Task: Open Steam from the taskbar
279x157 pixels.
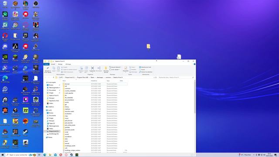Action: coord(71,155)
